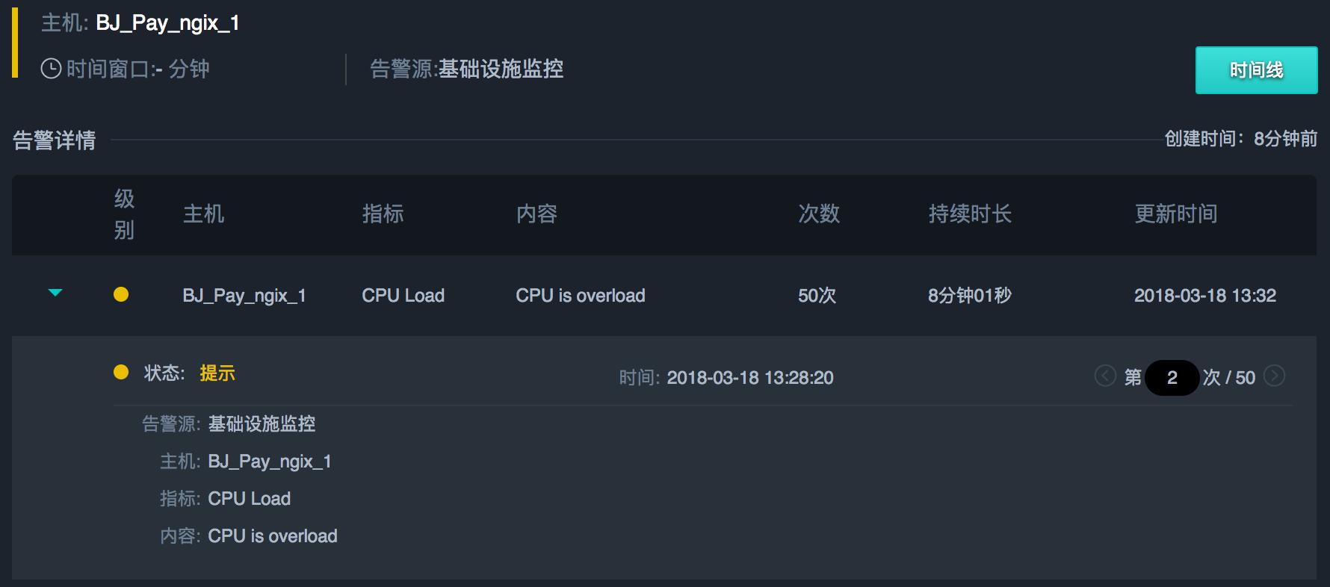Click the 50次 count cell

[x=817, y=296]
